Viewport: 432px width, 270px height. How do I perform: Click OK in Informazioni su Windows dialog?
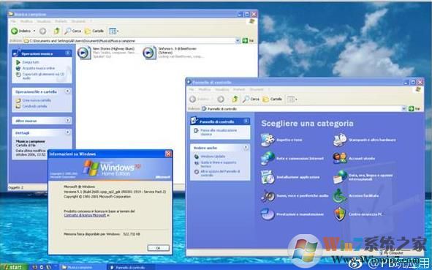(158, 248)
